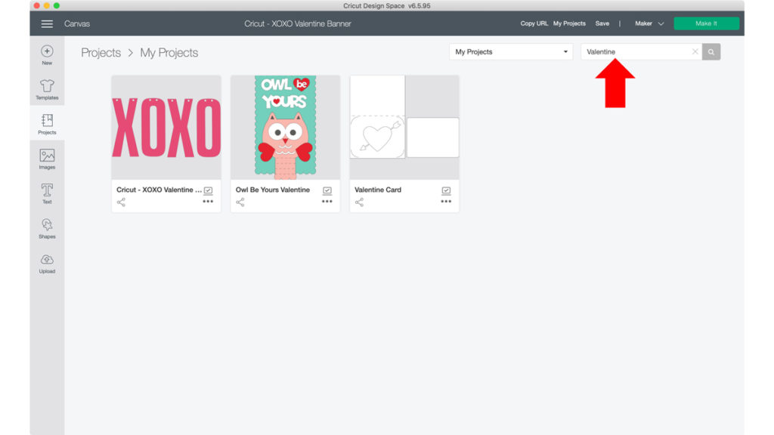This screenshot has width=774, height=435.
Task: Open more options for Valentine Card
Action: [446, 201]
